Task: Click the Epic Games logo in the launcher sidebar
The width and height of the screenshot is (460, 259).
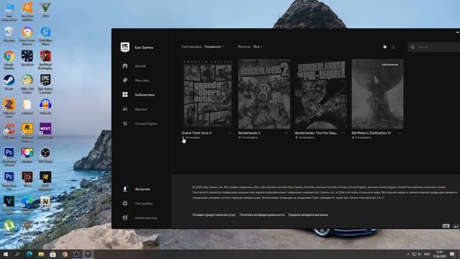Action: pos(125,47)
